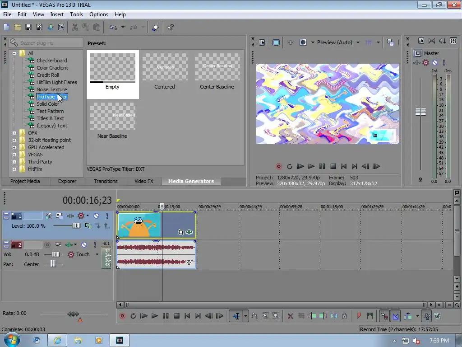Switch to the Video FX tab

pyautogui.click(x=144, y=181)
